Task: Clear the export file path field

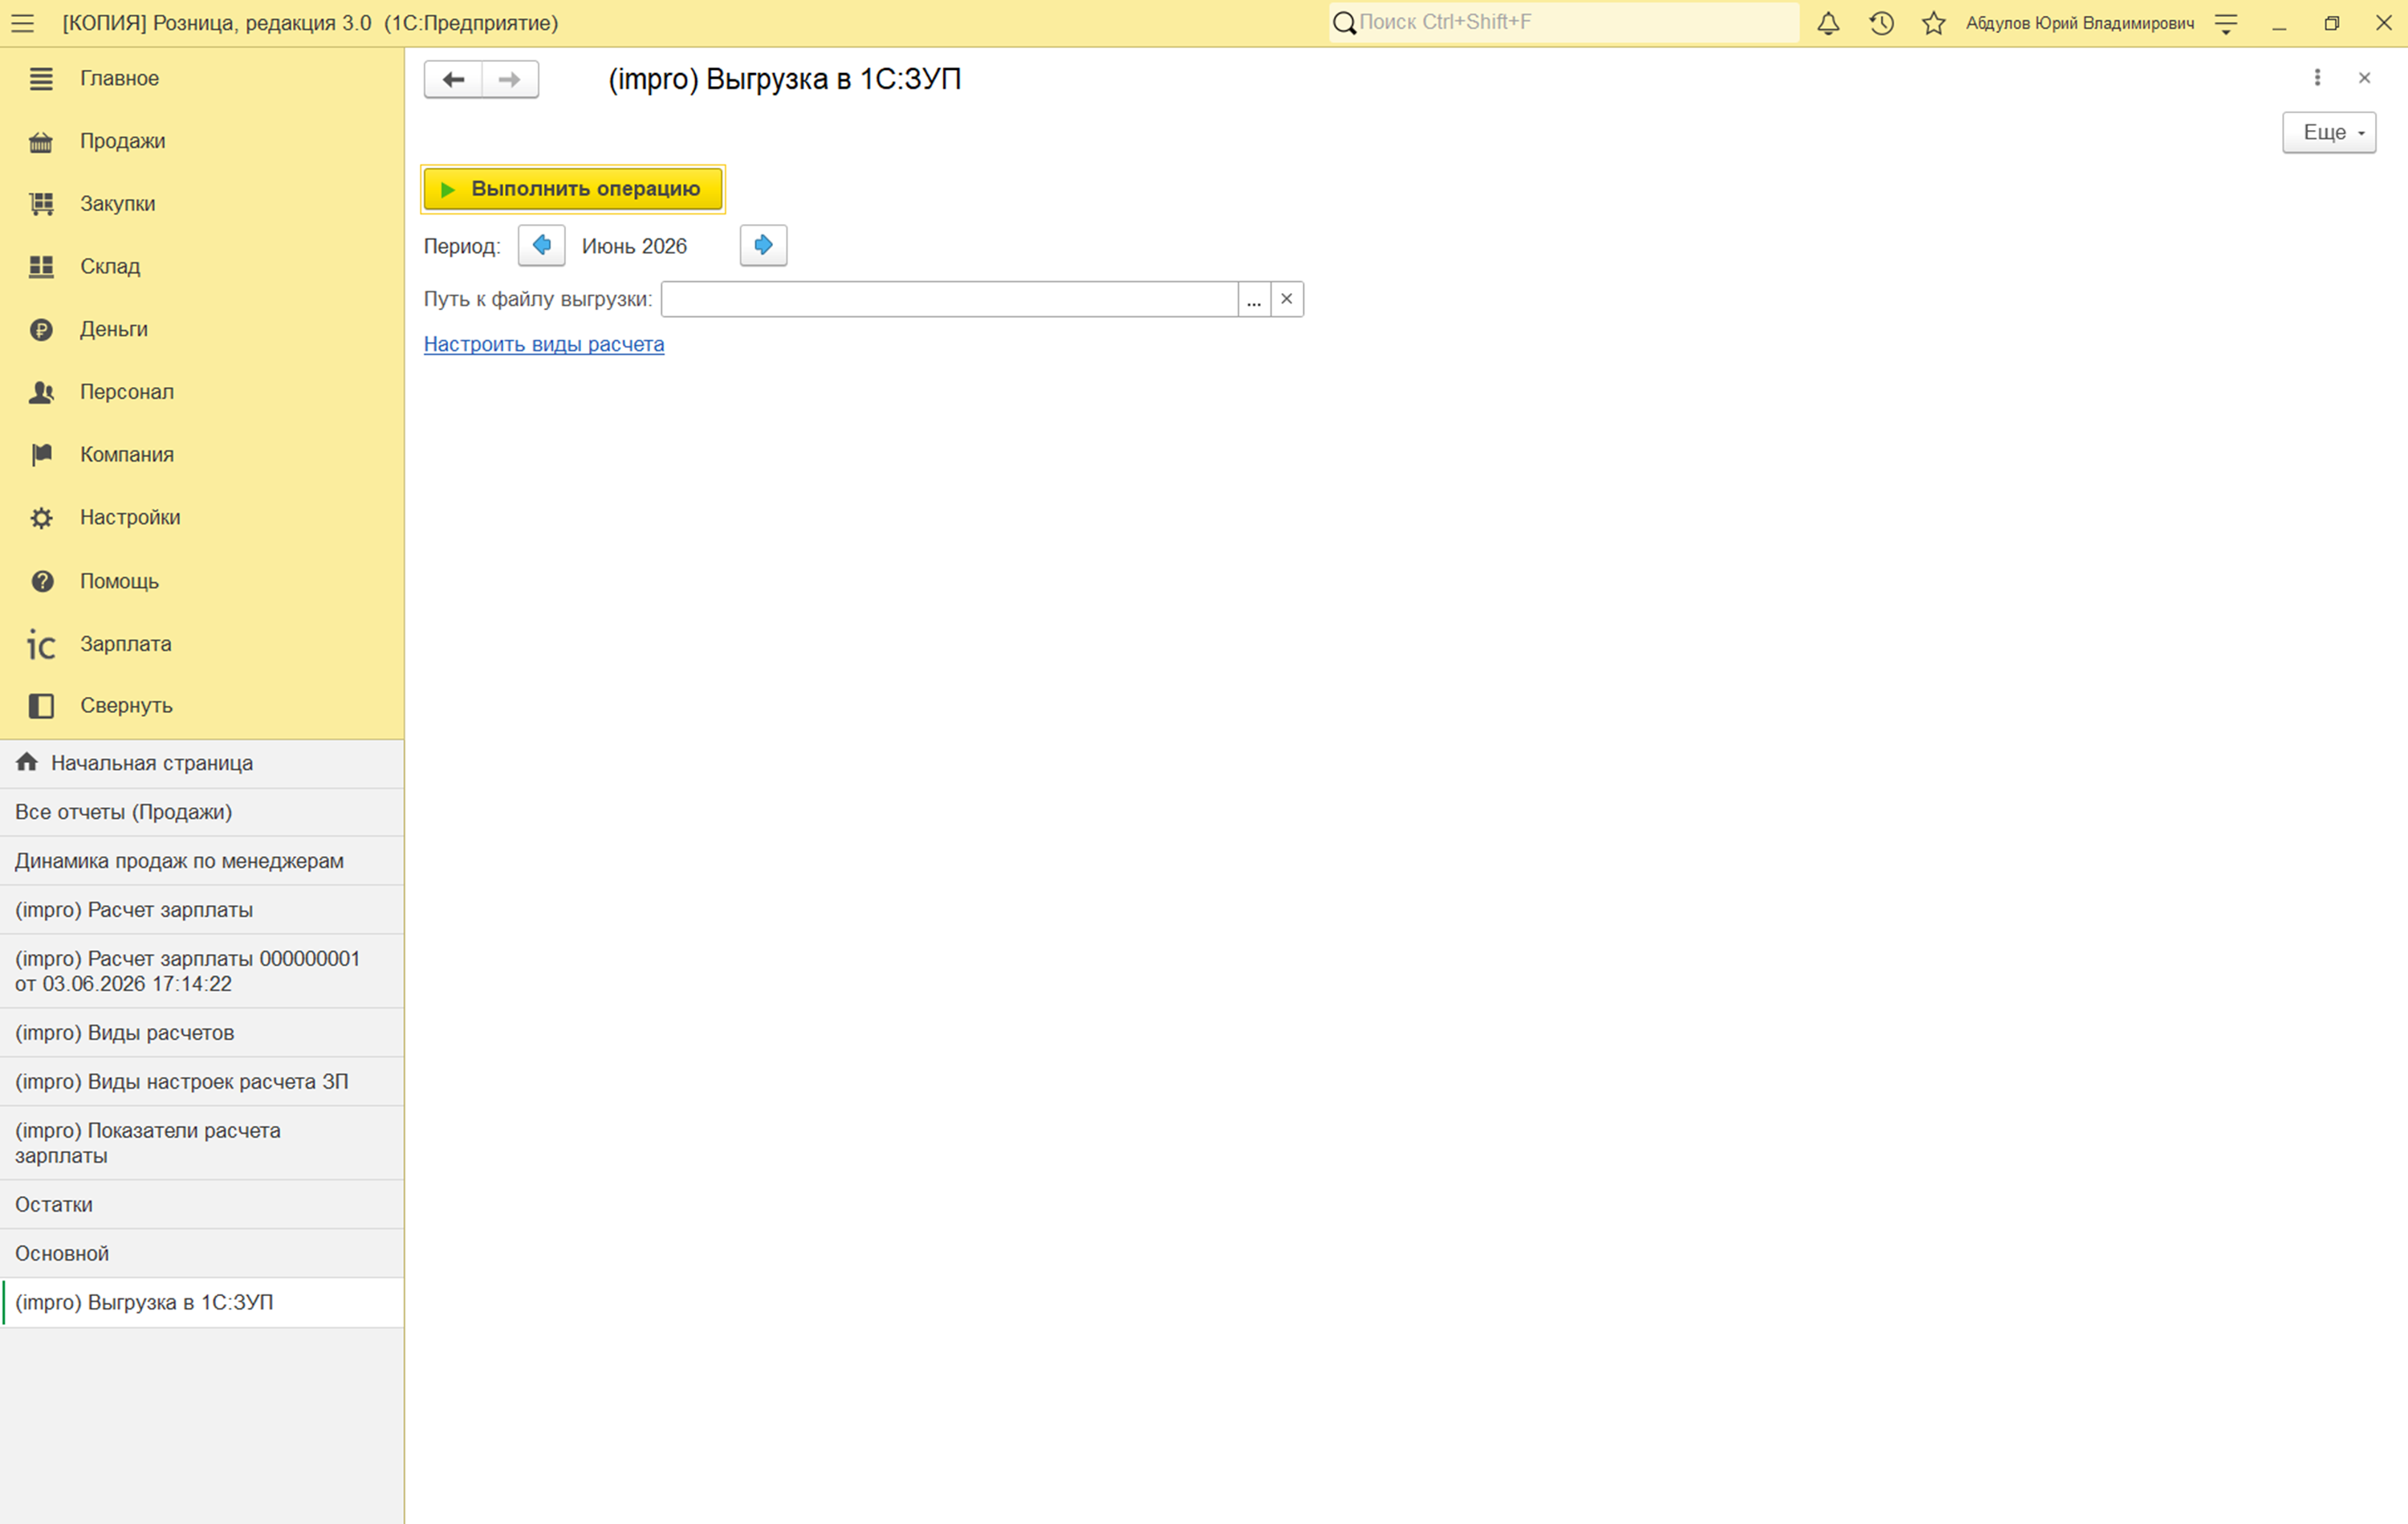Action: [x=1287, y=300]
